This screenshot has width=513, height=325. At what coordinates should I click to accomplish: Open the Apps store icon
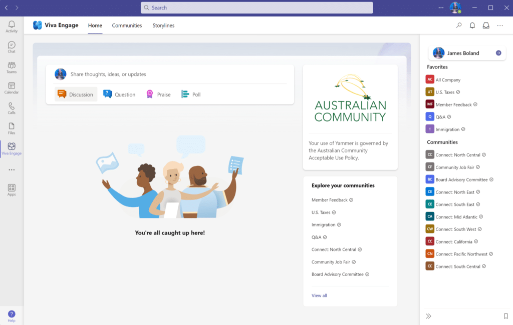[x=12, y=190]
